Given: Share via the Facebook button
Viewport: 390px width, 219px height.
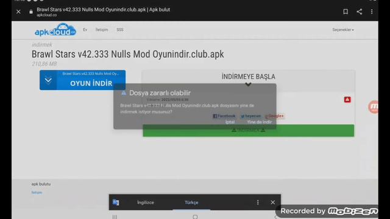Looking at the screenshot, I should click(224, 116).
